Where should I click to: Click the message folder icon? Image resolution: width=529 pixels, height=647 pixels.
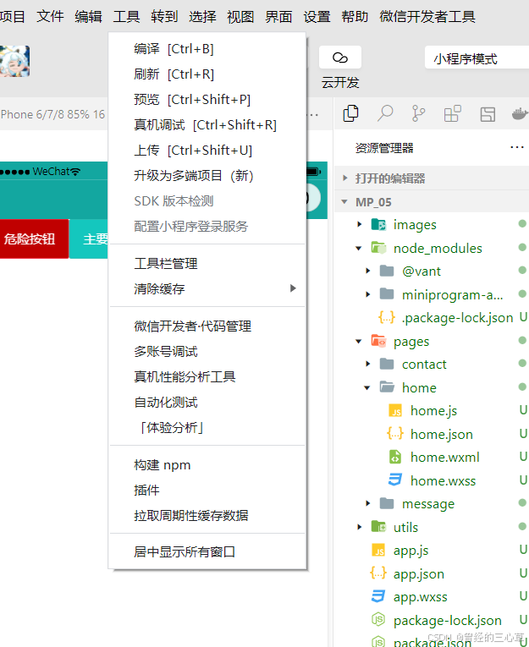click(x=387, y=503)
